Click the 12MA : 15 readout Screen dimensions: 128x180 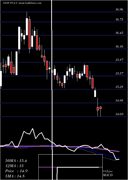[x=14, y=166]
